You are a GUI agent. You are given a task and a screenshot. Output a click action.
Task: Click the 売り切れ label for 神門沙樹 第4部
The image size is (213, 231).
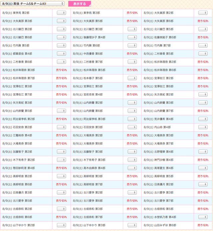[203, 160]
